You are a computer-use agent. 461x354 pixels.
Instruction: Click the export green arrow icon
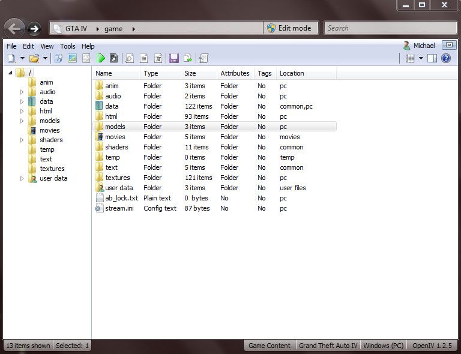pos(187,58)
